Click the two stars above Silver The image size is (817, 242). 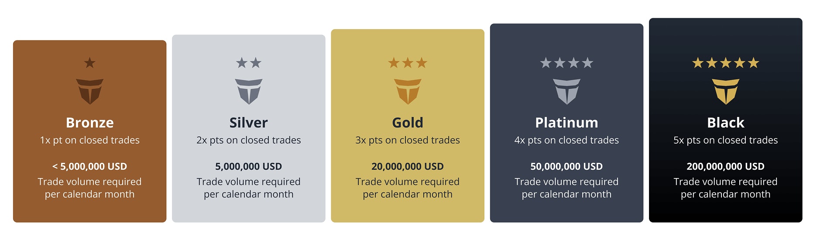(249, 63)
